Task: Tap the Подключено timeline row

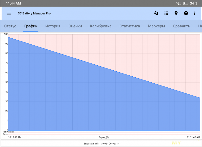Action: (x=101, y=132)
